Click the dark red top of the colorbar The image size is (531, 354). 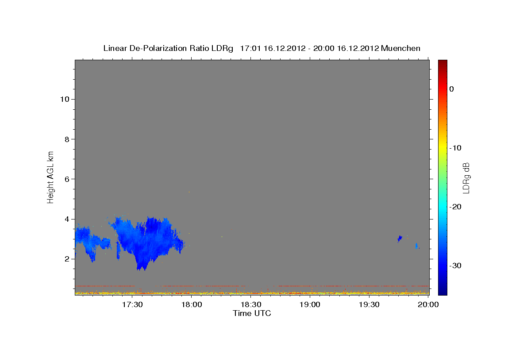(442, 63)
